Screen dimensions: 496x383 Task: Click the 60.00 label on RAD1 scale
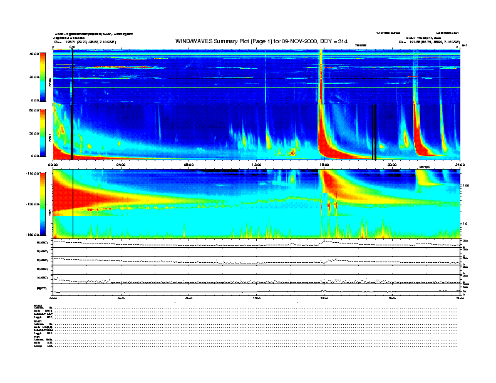click(34, 110)
